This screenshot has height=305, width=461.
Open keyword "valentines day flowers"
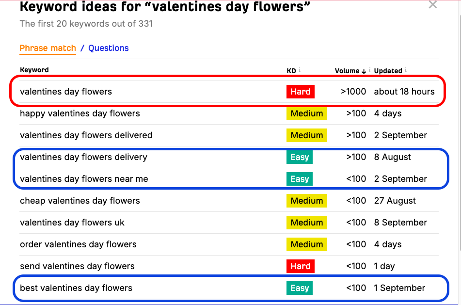tap(66, 91)
